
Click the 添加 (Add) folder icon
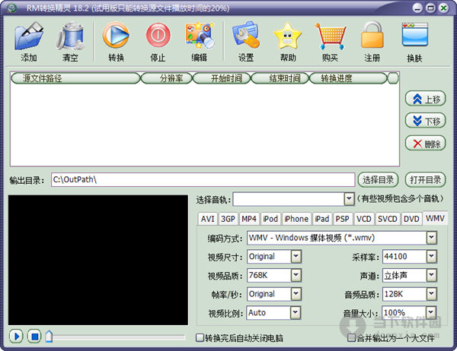[x=29, y=36]
